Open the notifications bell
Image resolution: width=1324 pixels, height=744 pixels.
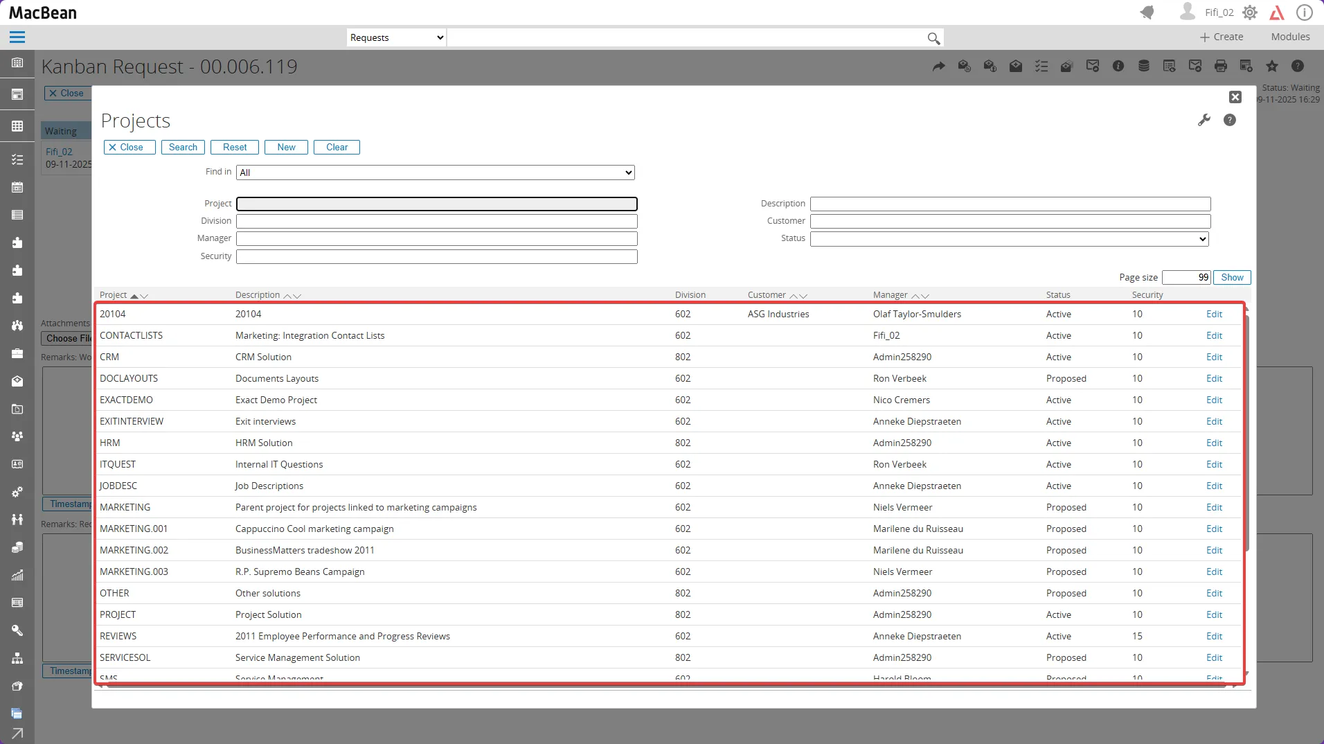point(1147,12)
